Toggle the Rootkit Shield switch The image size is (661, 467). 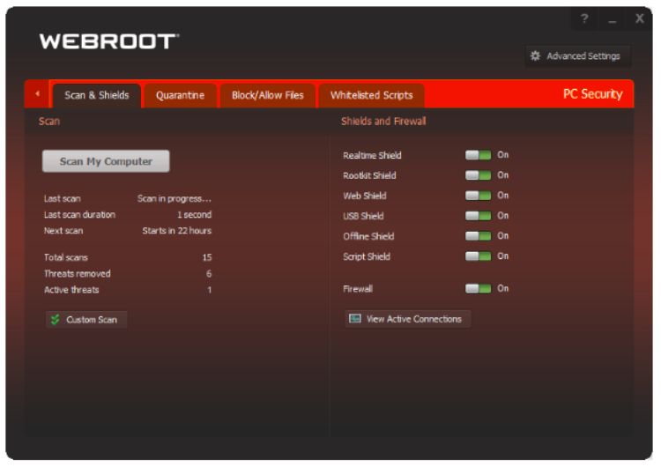tap(478, 175)
